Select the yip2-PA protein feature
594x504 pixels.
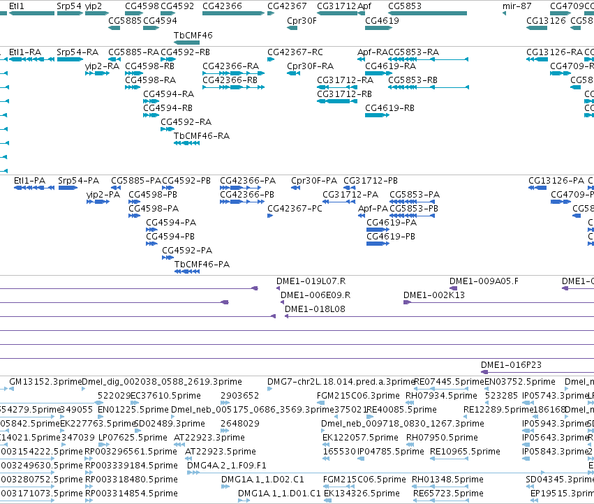pos(98,202)
